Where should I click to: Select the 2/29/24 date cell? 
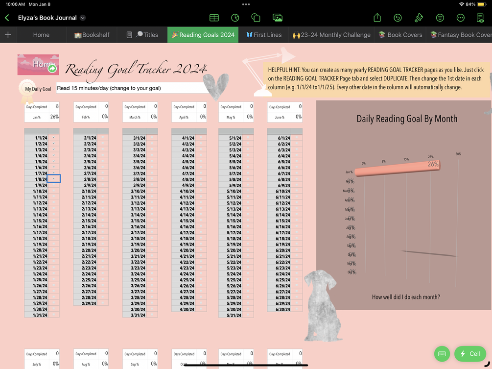click(85, 303)
